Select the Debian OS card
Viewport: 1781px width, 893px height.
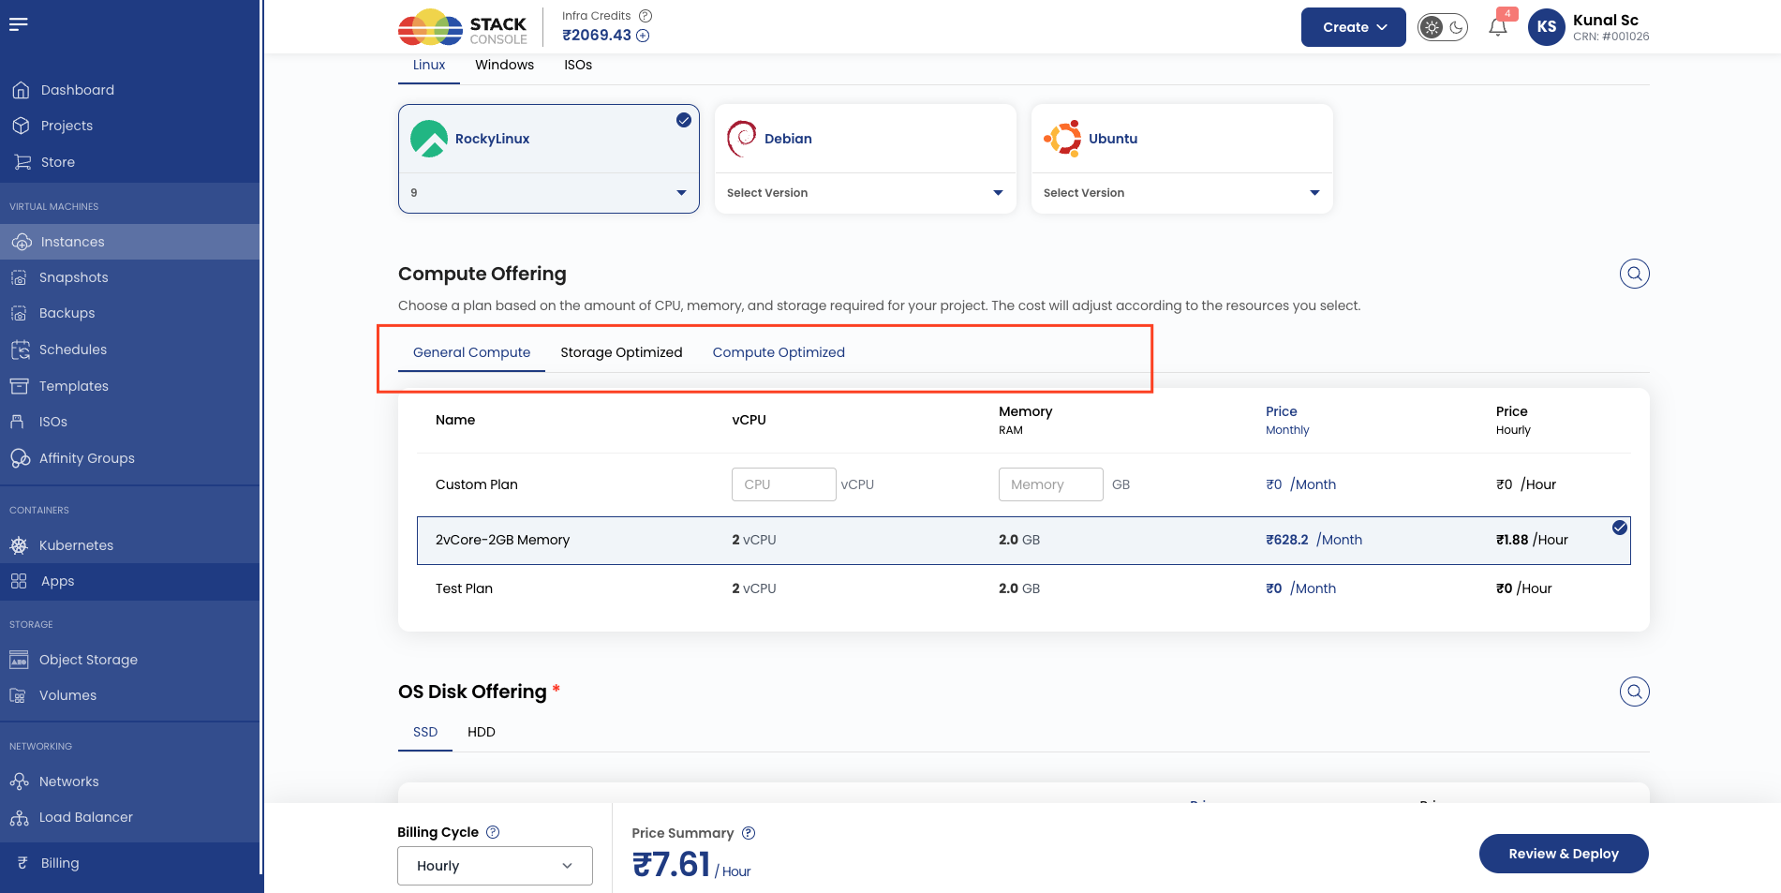pos(866,139)
